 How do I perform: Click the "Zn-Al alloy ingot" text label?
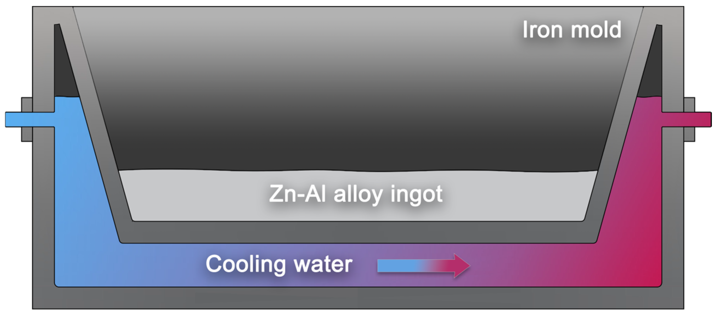click(x=356, y=194)
